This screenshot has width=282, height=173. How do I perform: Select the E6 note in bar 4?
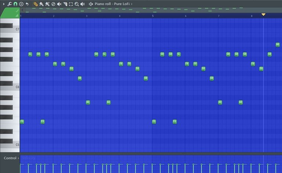[x=137, y=69]
